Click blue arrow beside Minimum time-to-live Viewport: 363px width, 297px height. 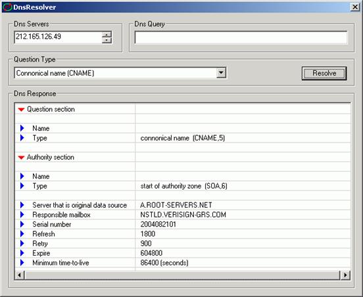pos(22,263)
